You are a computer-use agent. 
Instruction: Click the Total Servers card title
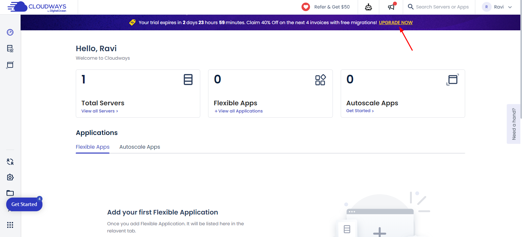point(103,103)
